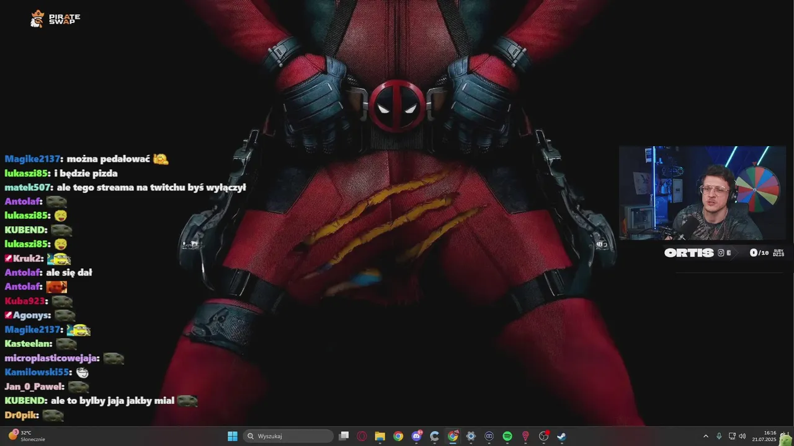This screenshot has width=794, height=446.
Task: Click the Deadpool belt buckle logo
Action: 397,106
